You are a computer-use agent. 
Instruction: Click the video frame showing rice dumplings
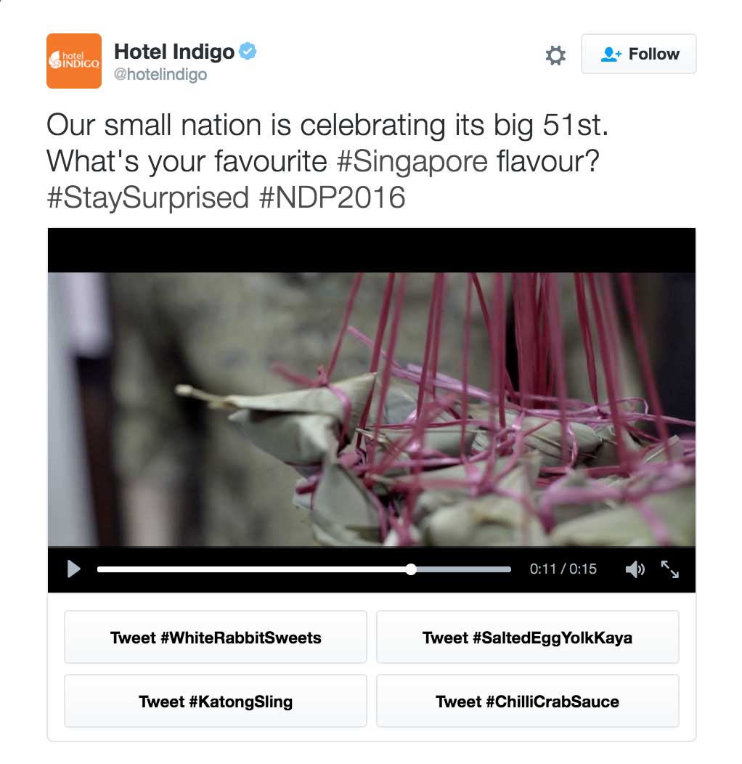[x=371, y=410]
